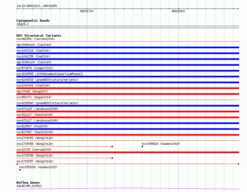Click the right arrow of the ruler
247x192 pixels.
pyautogui.click(x=238, y=9)
